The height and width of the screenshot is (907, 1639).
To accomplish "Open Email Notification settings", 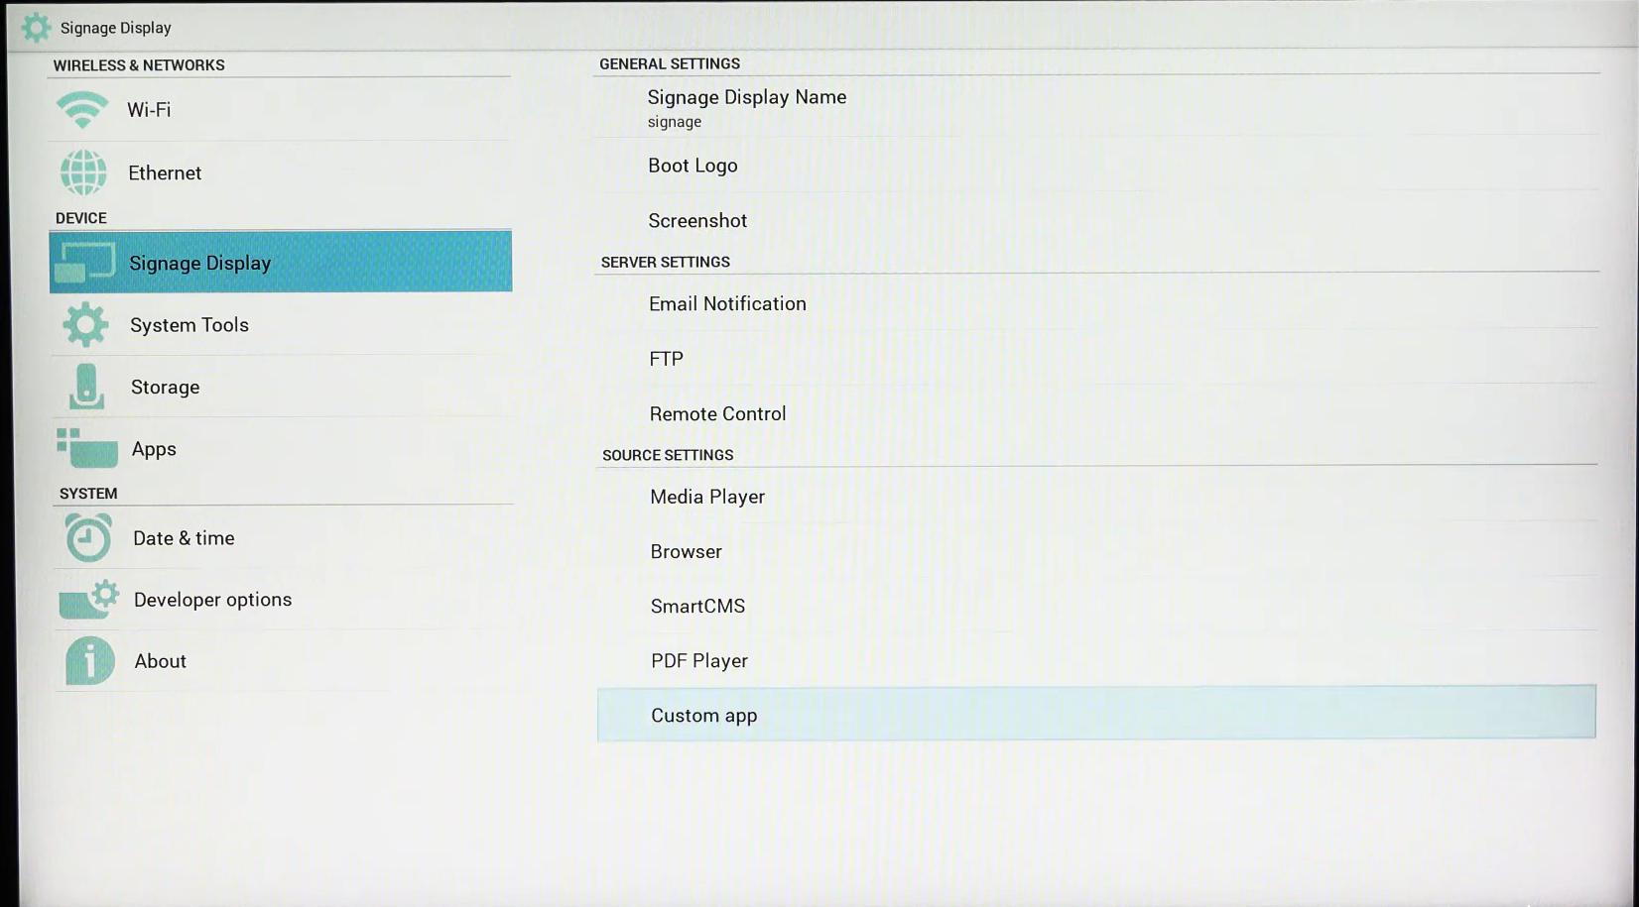I will (x=1097, y=303).
